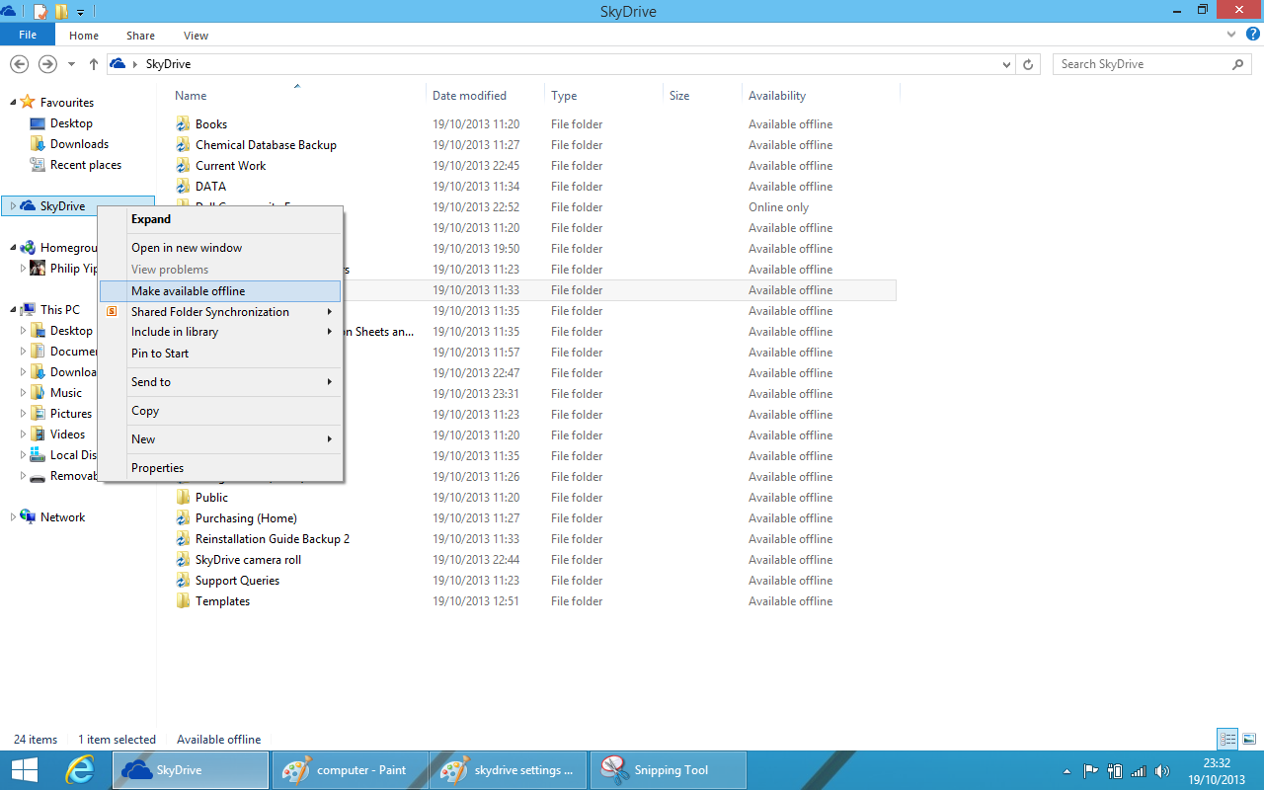Open Internet Explorer from taskbar
This screenshot has width=1264, height=790.
79,770
